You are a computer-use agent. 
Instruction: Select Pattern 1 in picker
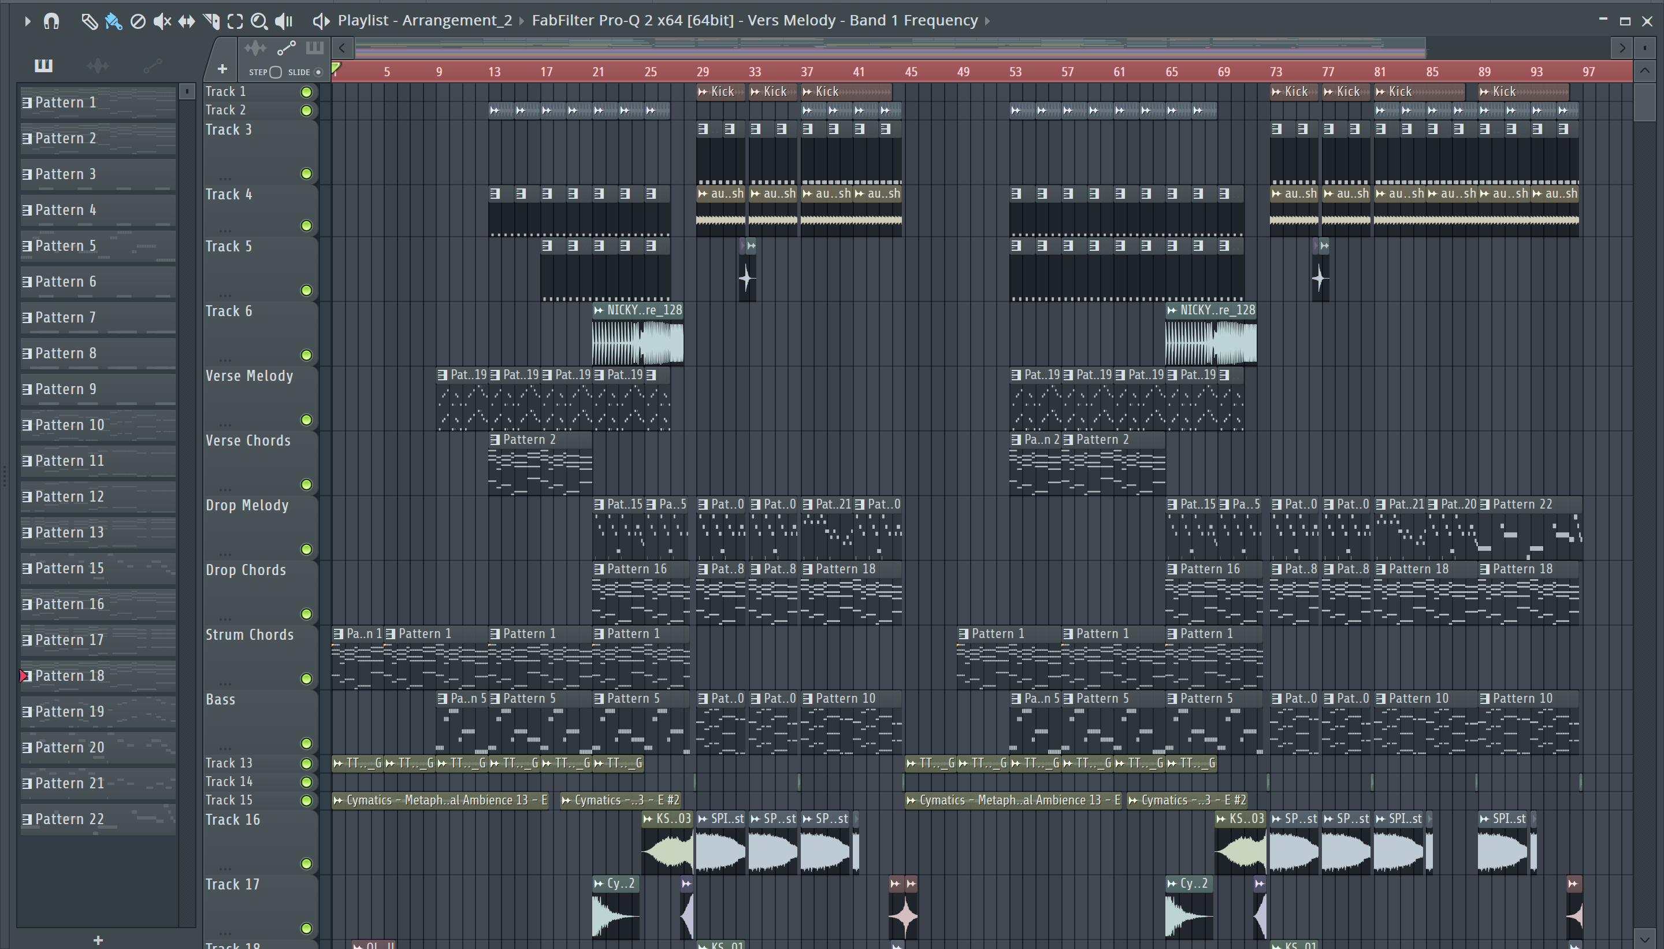98,102
